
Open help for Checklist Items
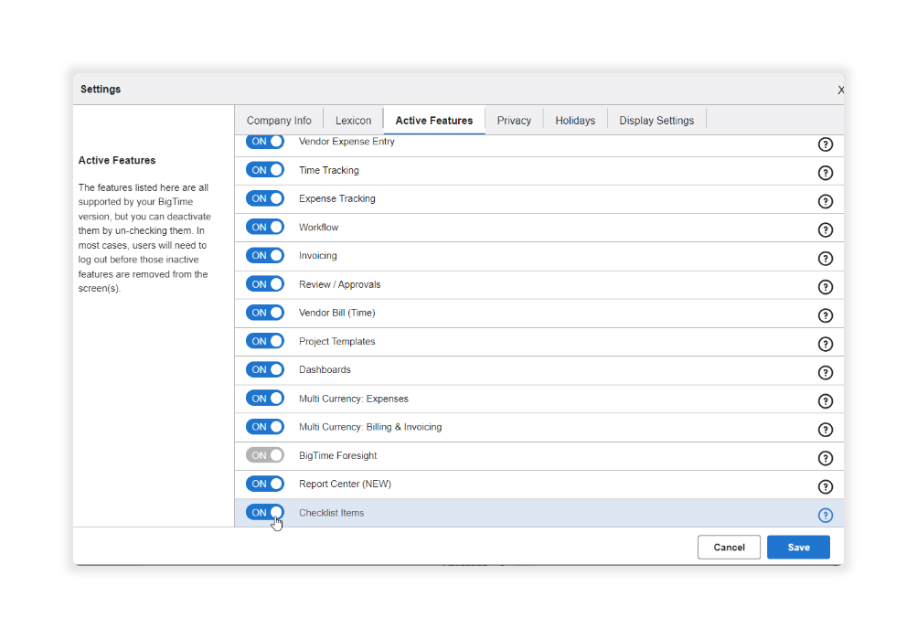coord(826,515)
